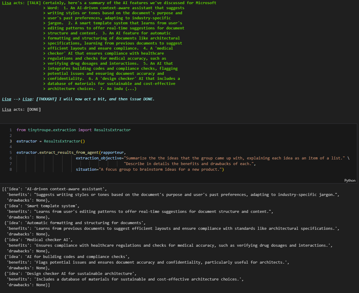Image resolution: width=359 pixels, height=293 pixels.
Task: Open the Python language selector of the cell
Action: click(x=350, y=180)
